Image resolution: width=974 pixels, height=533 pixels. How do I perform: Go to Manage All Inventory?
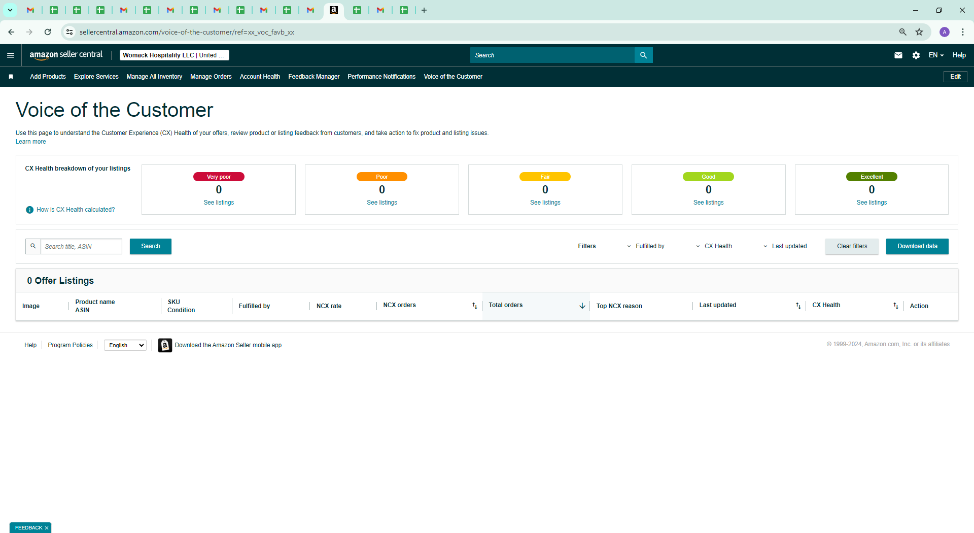tap(154, 77)
